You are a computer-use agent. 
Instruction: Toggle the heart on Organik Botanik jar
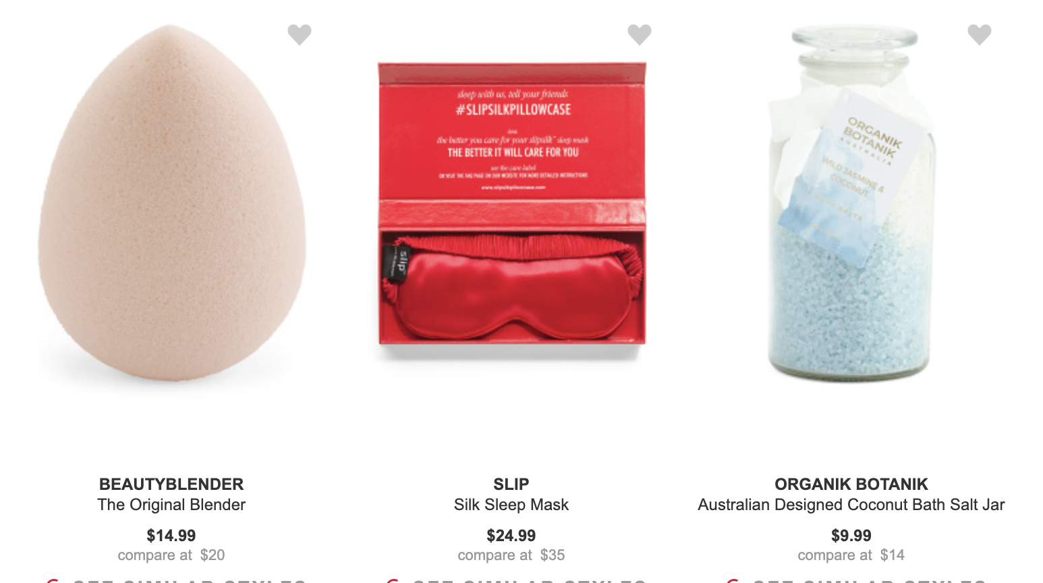(980, 34)
